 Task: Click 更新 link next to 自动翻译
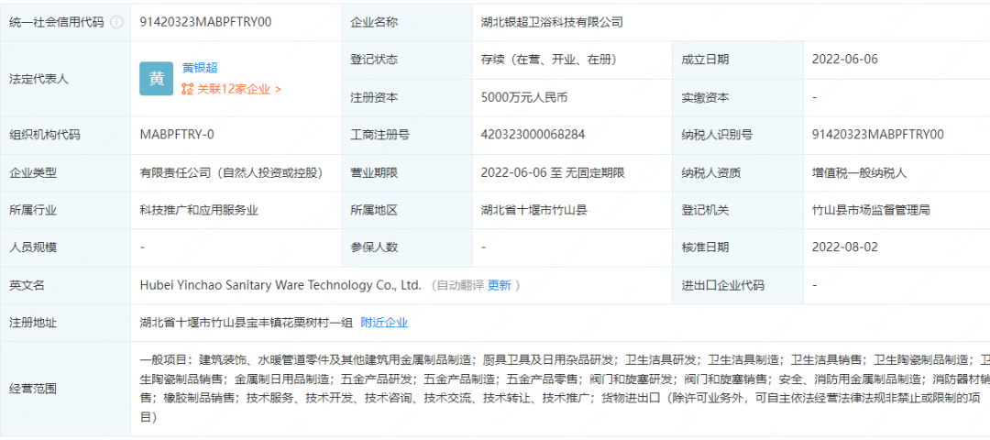pyautogui.click(x=499, y=285)
